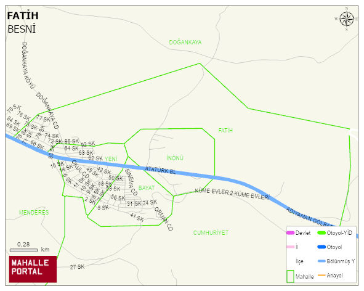Click the 45 SK street label

[x=92, y=172]
